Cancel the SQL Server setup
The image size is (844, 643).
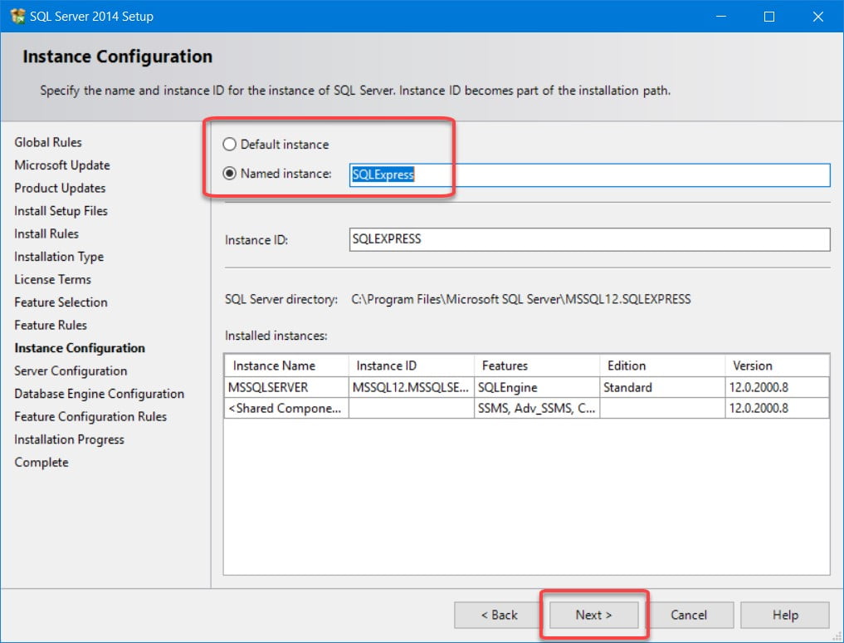point(689,615)
